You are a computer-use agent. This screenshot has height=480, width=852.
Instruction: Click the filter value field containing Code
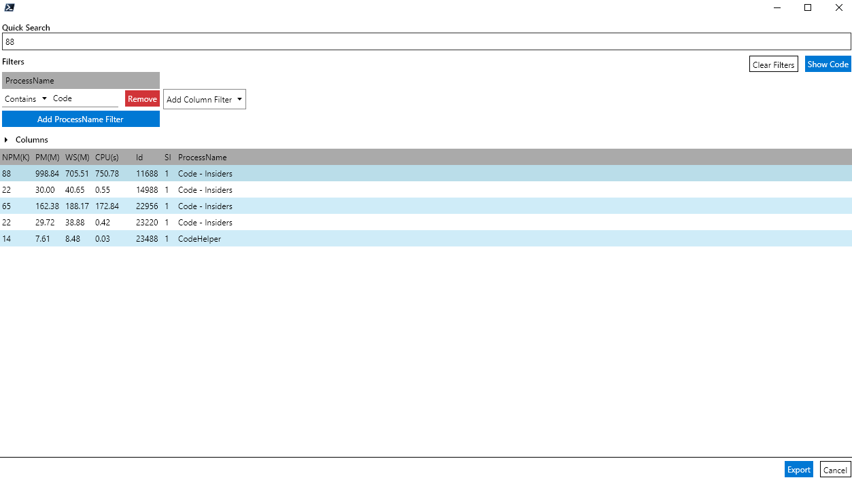[x=84, y=99]
